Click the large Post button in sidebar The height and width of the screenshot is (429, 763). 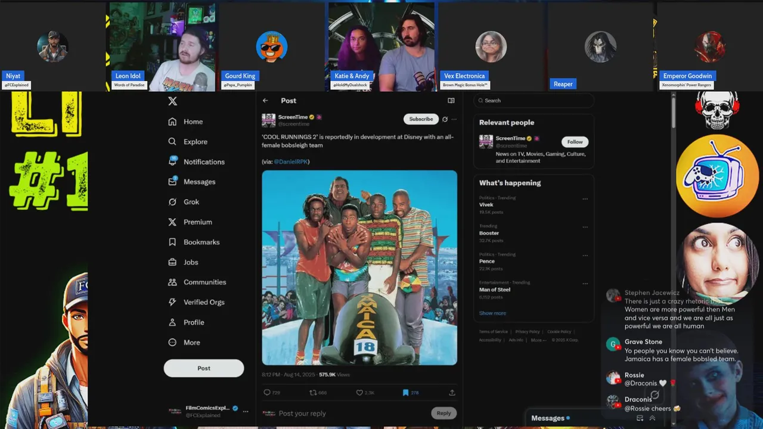(204, 368)
